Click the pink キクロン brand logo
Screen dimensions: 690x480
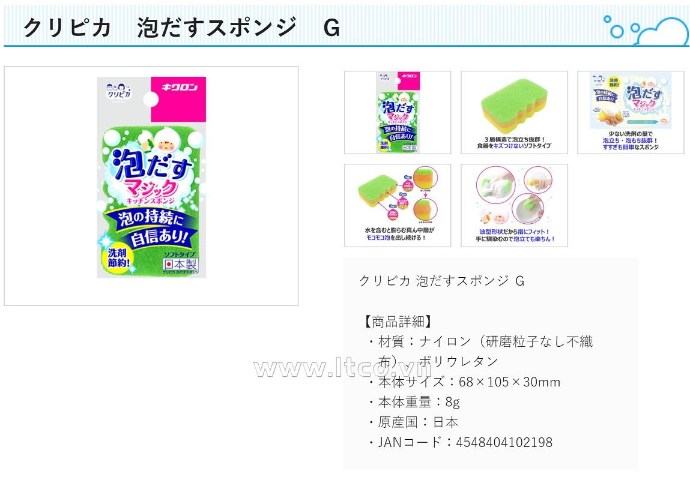tap(179, 100)
